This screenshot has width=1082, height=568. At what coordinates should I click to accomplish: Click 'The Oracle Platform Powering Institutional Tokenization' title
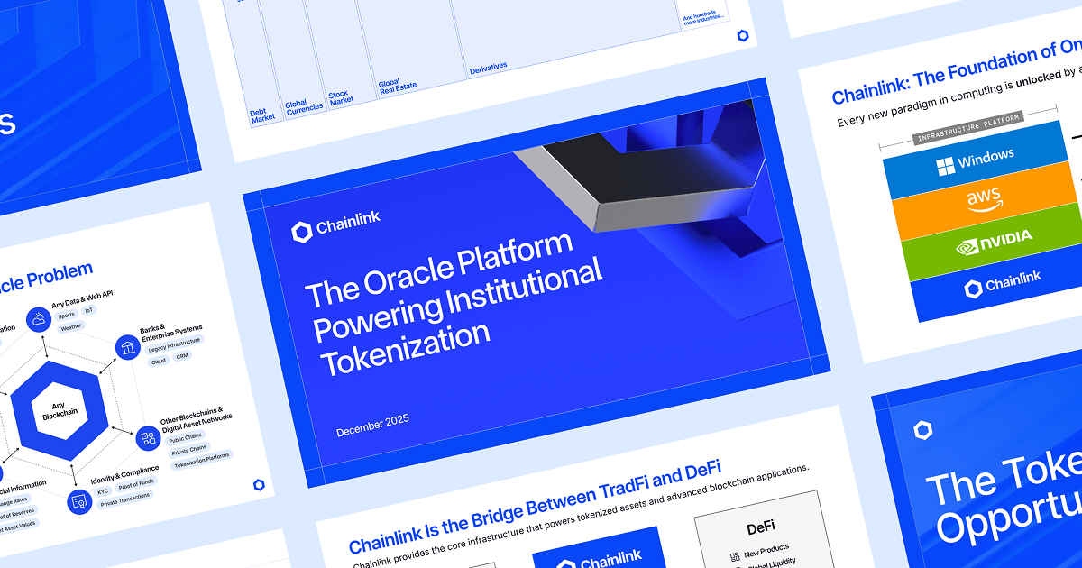click(x=454, y=302)
